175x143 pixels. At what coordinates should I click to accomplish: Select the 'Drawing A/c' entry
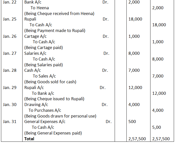(x=36, y=104)
